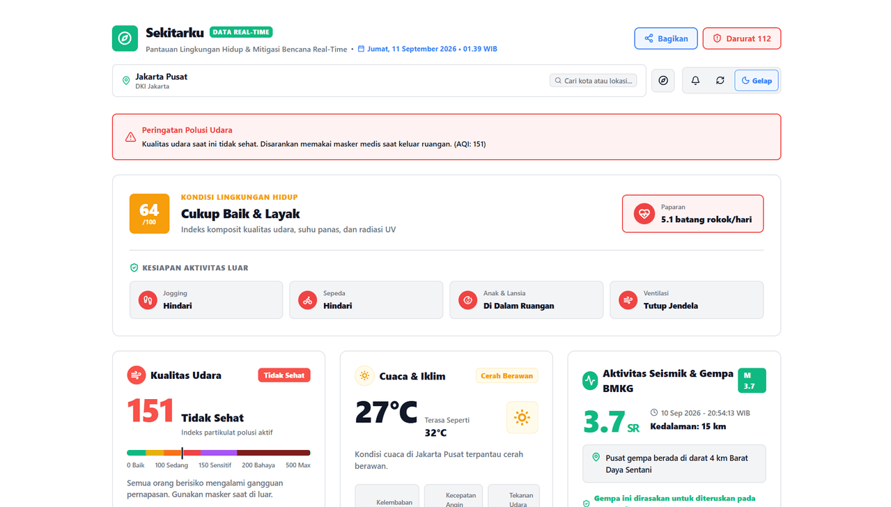Click the Kualitas Udara wind icon
Screen dimensions: 891x507
[x=137, y=375]
